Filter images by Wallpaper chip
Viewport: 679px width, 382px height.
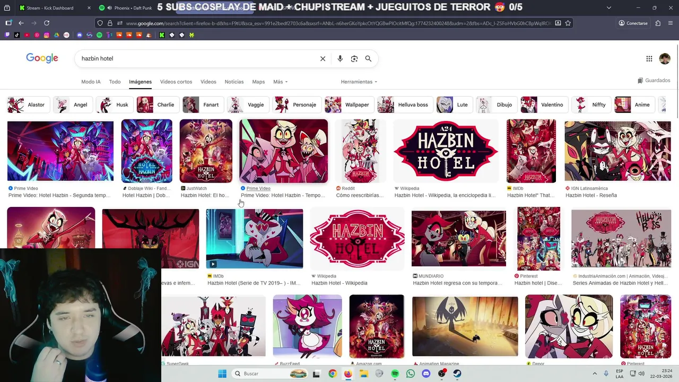(x=349, y=105)
